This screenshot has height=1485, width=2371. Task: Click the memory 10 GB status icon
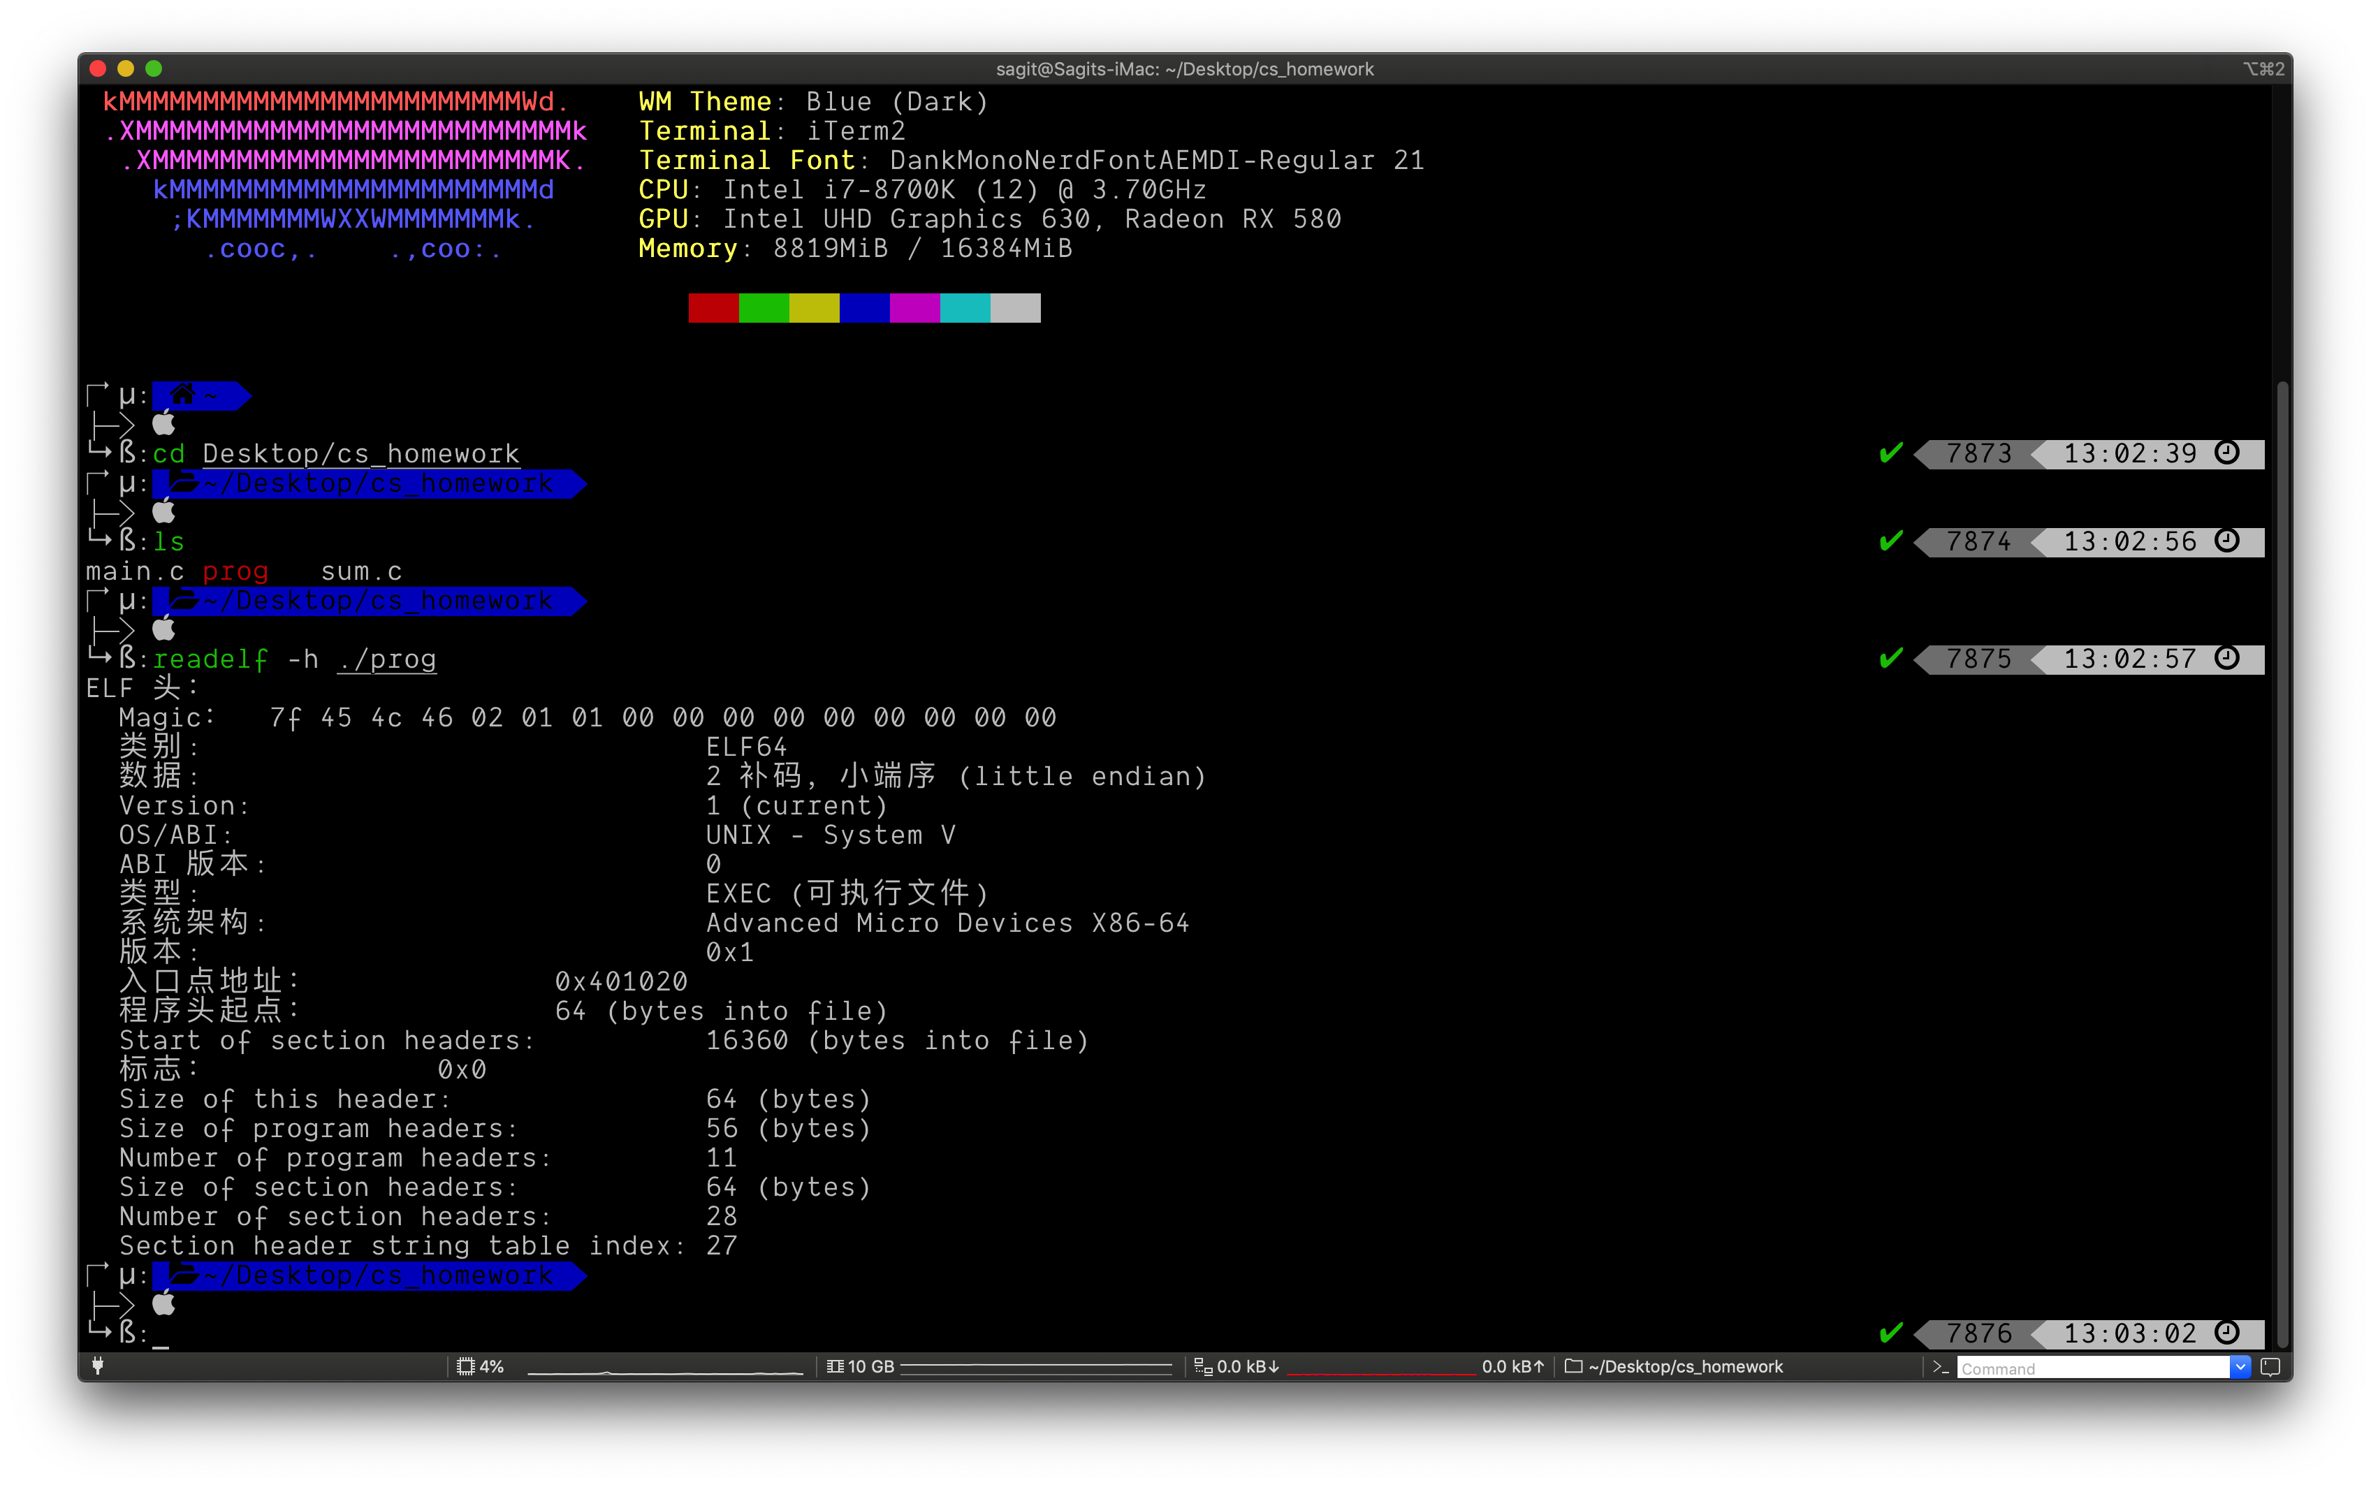click(x=835, y=1366)
